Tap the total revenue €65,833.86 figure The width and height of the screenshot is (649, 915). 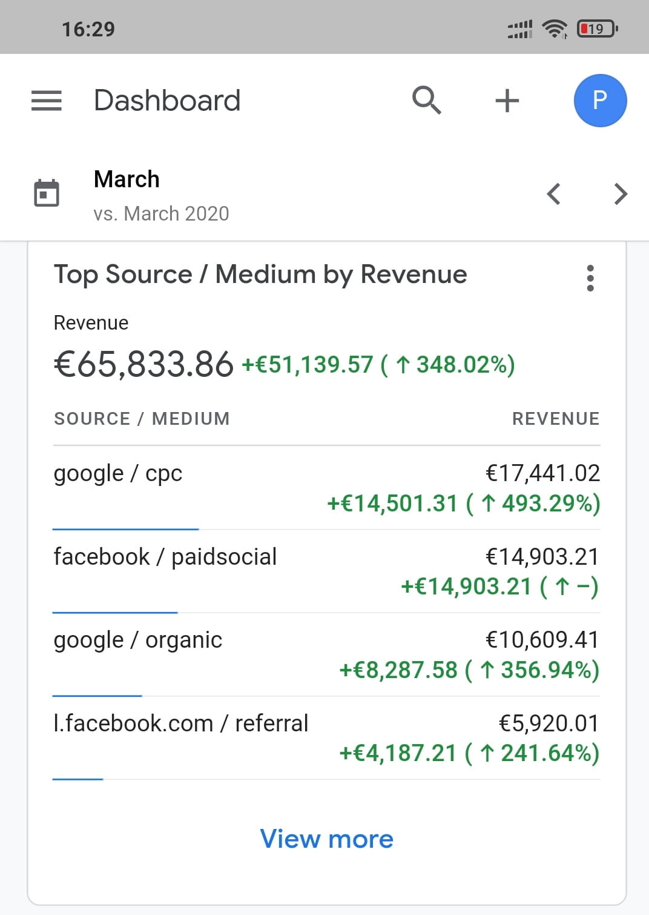pyautogui.click(x=143, y=365)
